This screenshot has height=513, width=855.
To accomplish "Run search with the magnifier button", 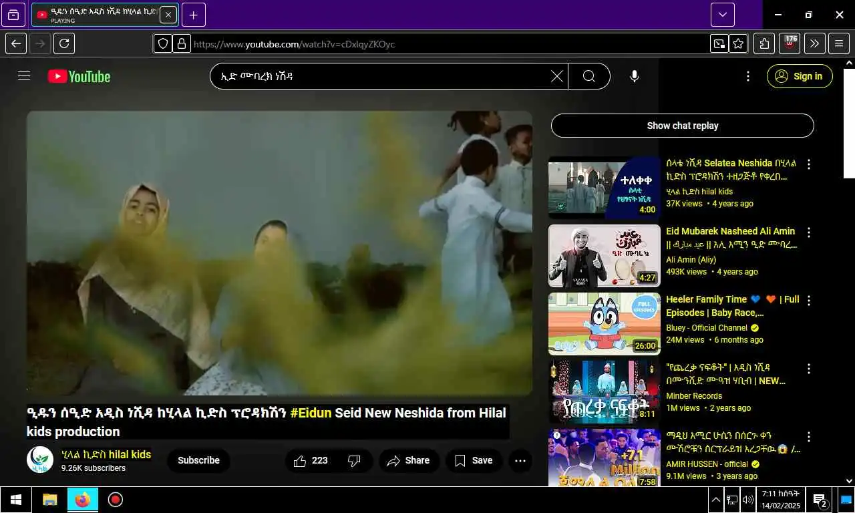I will click(589, 76).
